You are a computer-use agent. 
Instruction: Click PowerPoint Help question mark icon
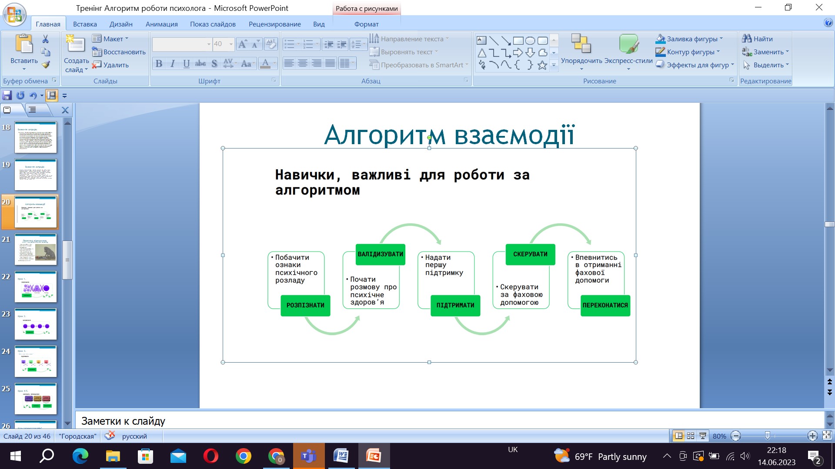828,23
